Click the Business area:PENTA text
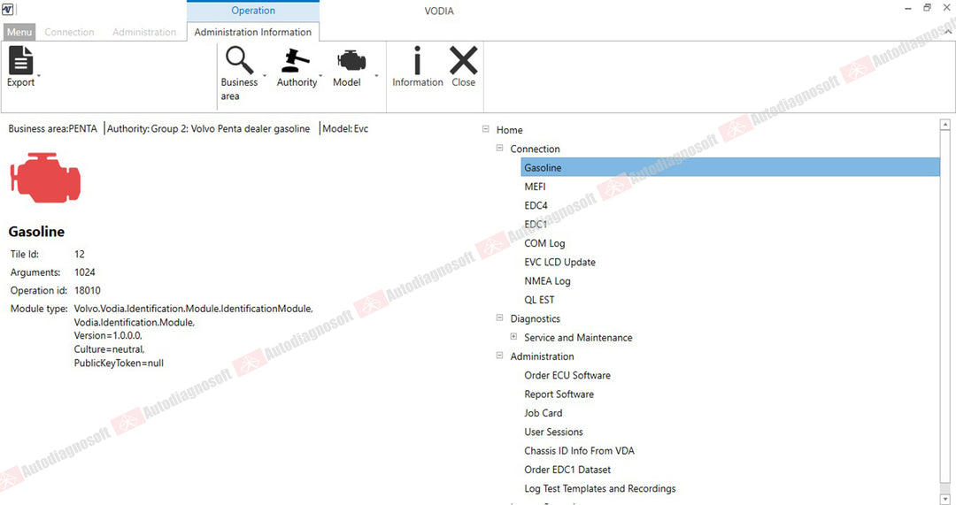956x505 pixels. pyautogui.click(x=52, y=128)
